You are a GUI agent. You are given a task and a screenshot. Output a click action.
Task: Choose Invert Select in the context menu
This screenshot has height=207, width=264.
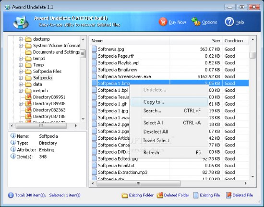169,140
